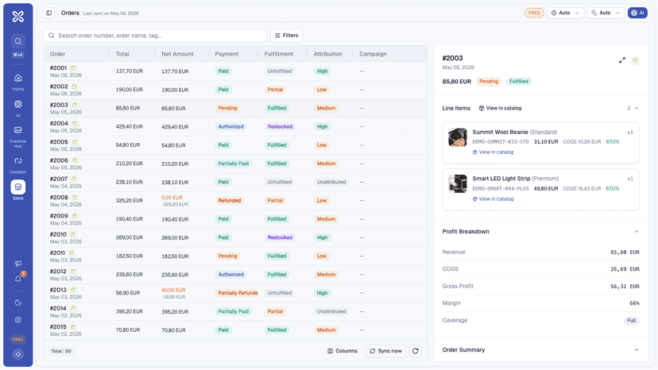Toggle dark mode moon icon
This screenshot has height=370, width=658.
tap(18, 303)
